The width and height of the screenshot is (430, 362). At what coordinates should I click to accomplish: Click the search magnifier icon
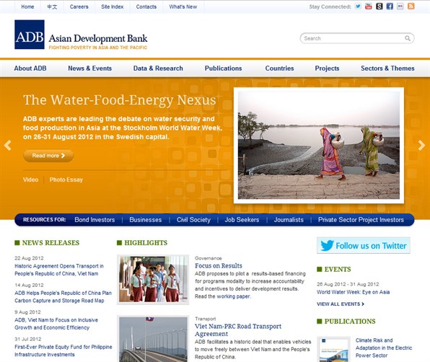408,38
